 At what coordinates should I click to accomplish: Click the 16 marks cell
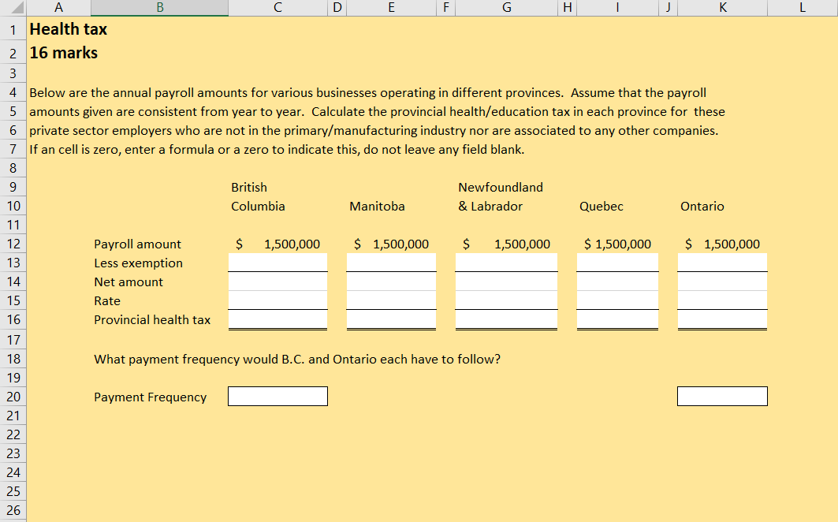[x=62, y=53]
